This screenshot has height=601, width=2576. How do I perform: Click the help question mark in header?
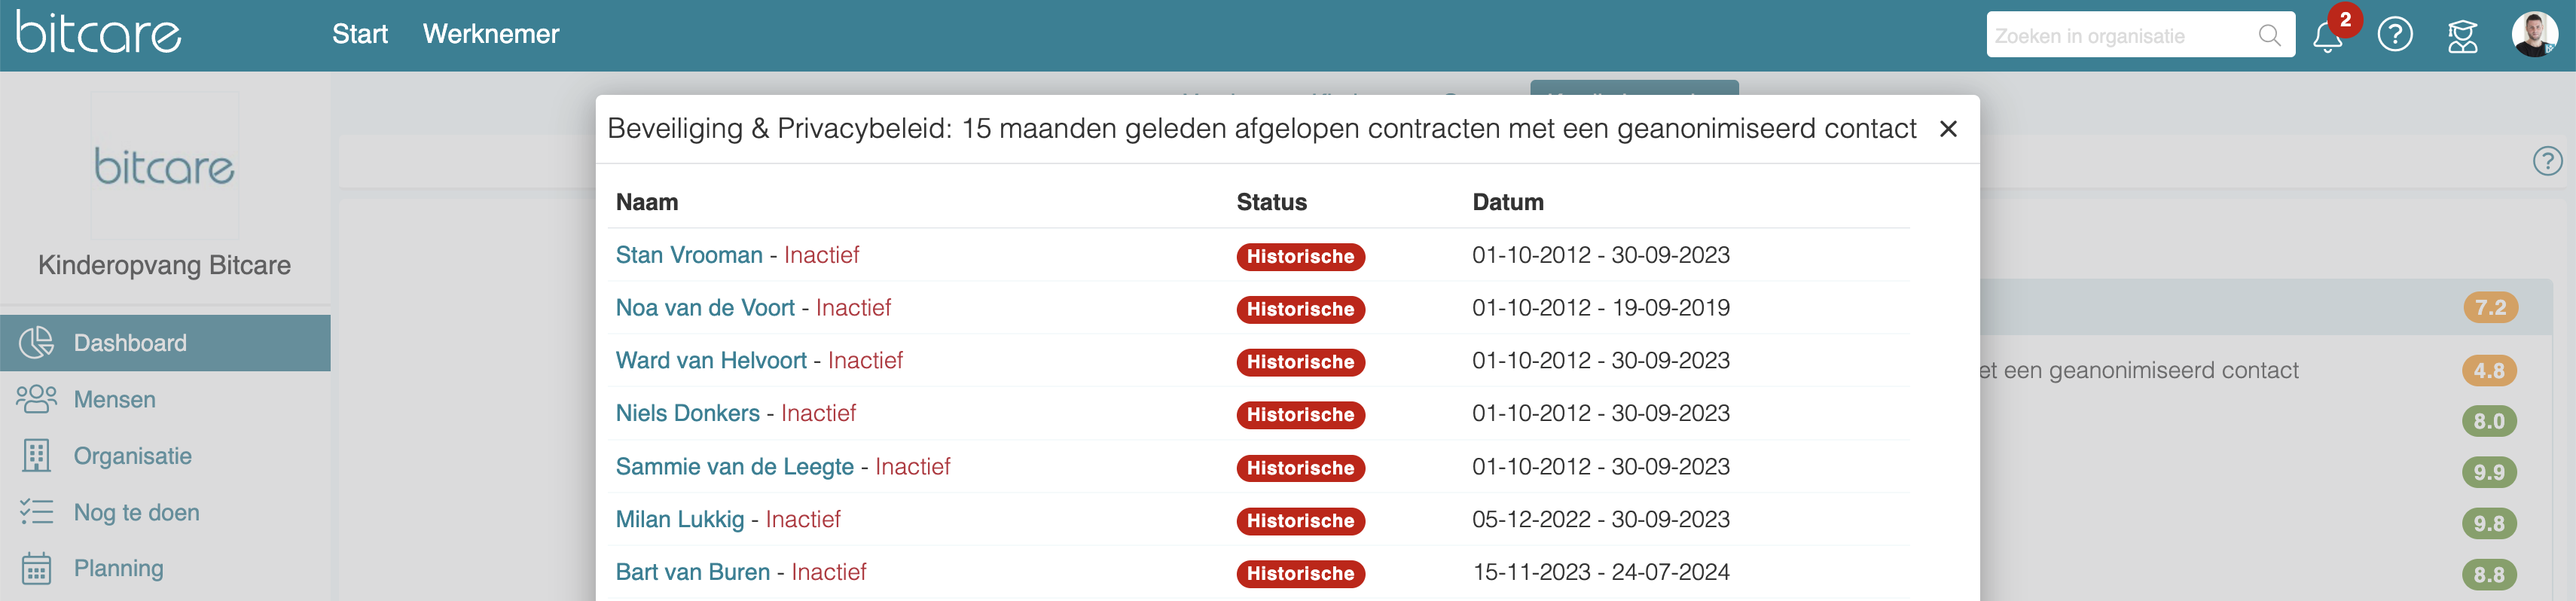pos(2395,35)
